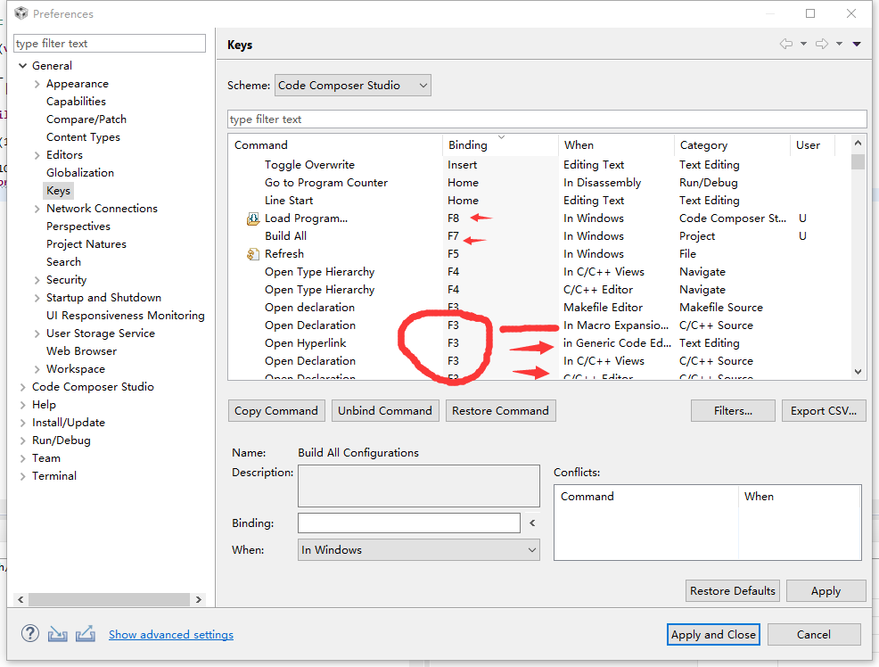Screen dimensions: 879x667
Task: Expand the Install/Update node
Action: coord(23,423)
